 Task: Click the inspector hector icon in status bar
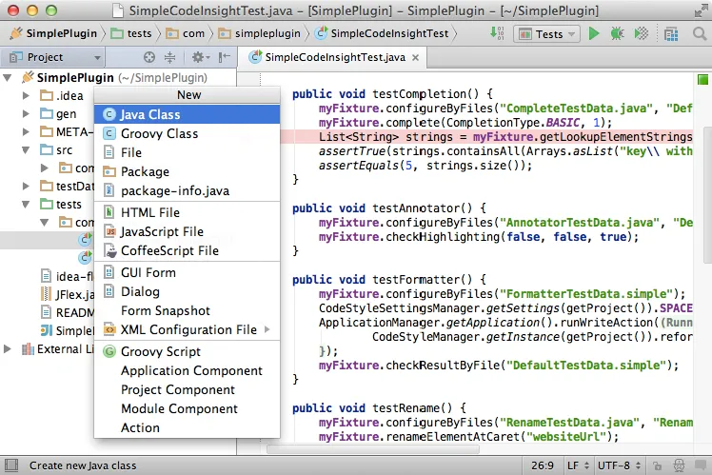pos(679,465)
